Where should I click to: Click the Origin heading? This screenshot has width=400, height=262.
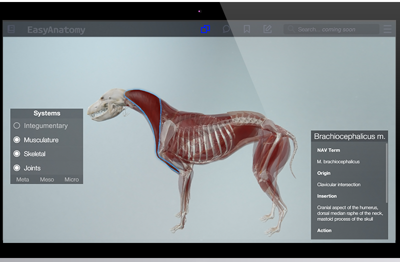(323, 173)
